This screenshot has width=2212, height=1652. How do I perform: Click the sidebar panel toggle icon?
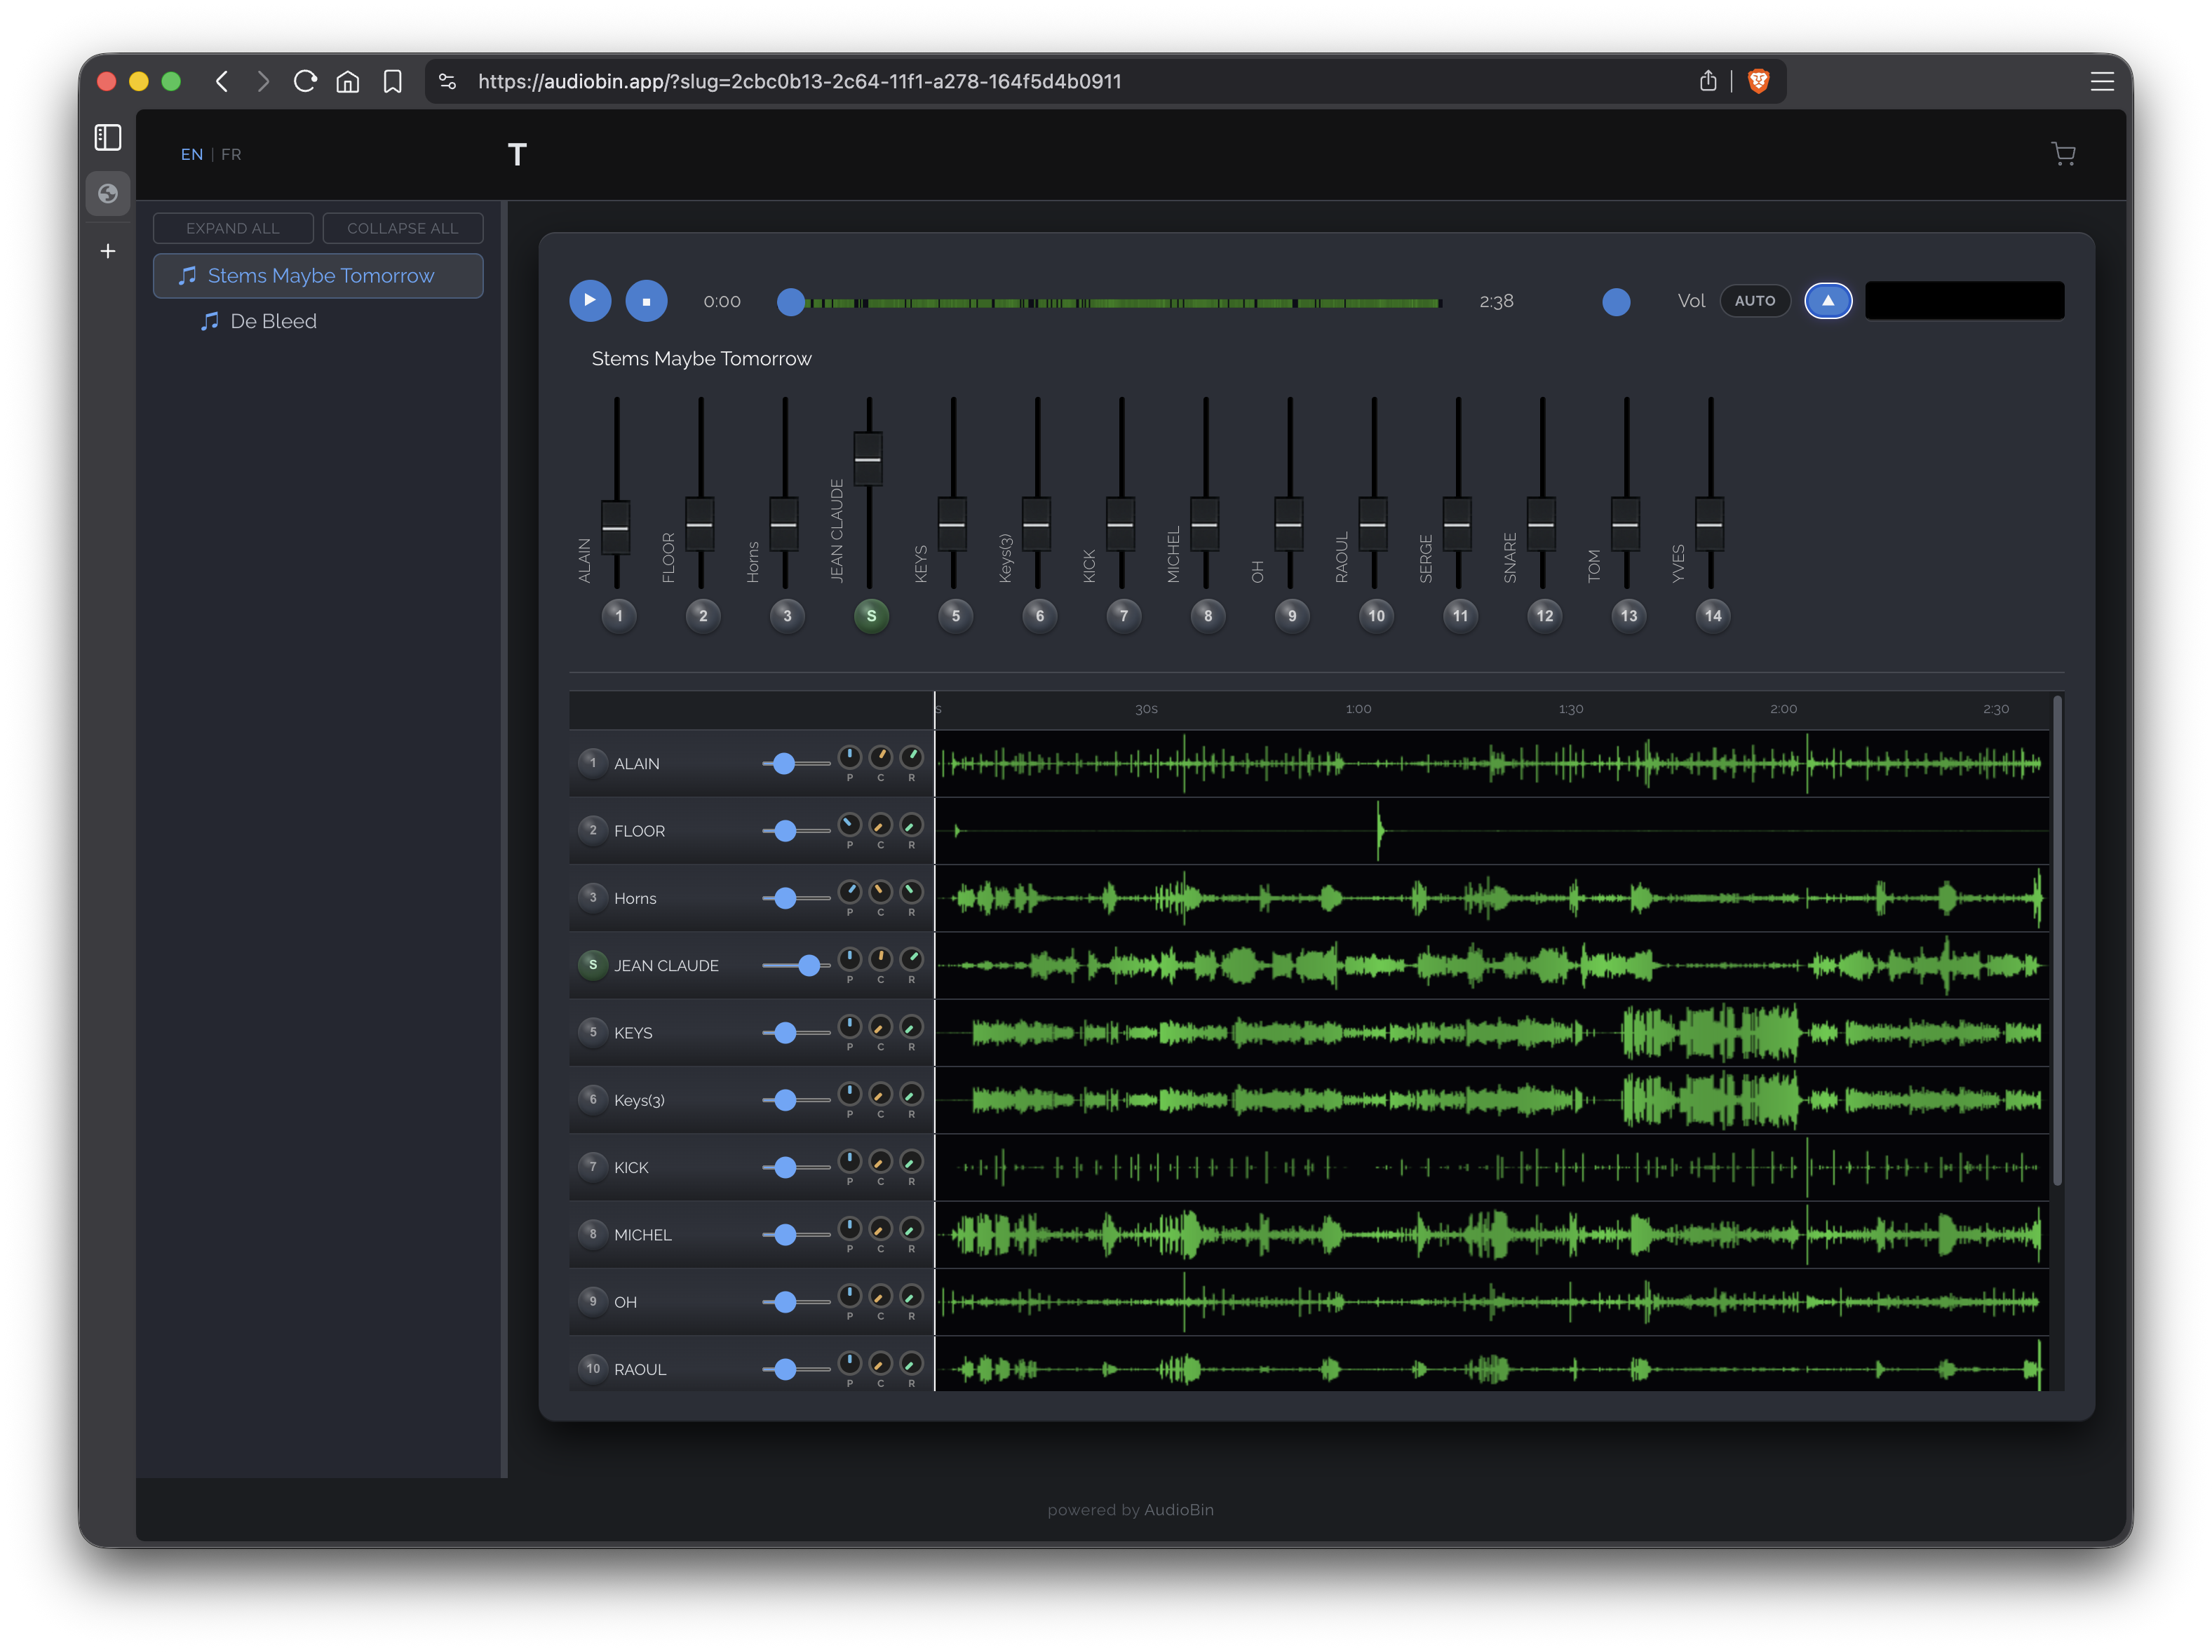pyautogui.click(x=107, y=137)
